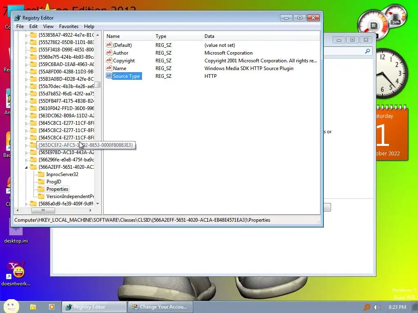
Task: Select the Author value icon
Action: coord(109,53)
